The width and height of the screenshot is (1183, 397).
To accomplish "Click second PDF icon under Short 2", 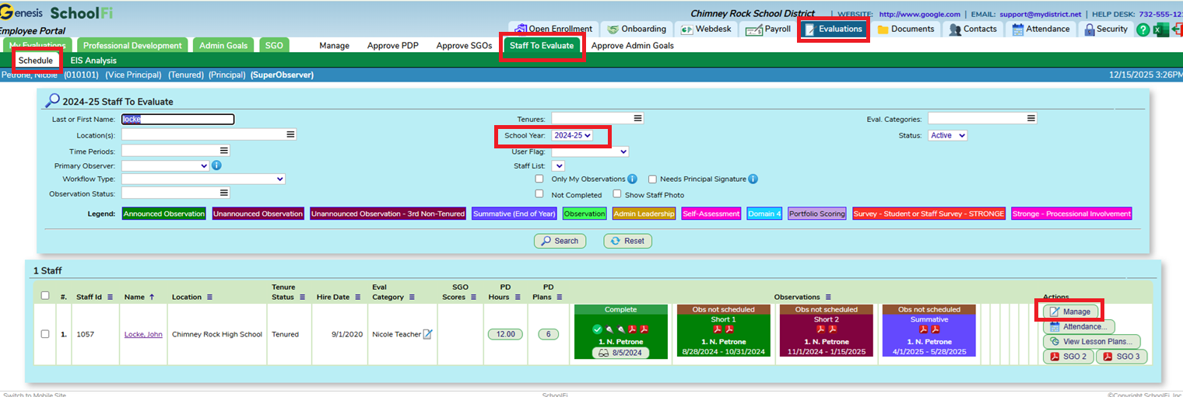I will 832,329.
